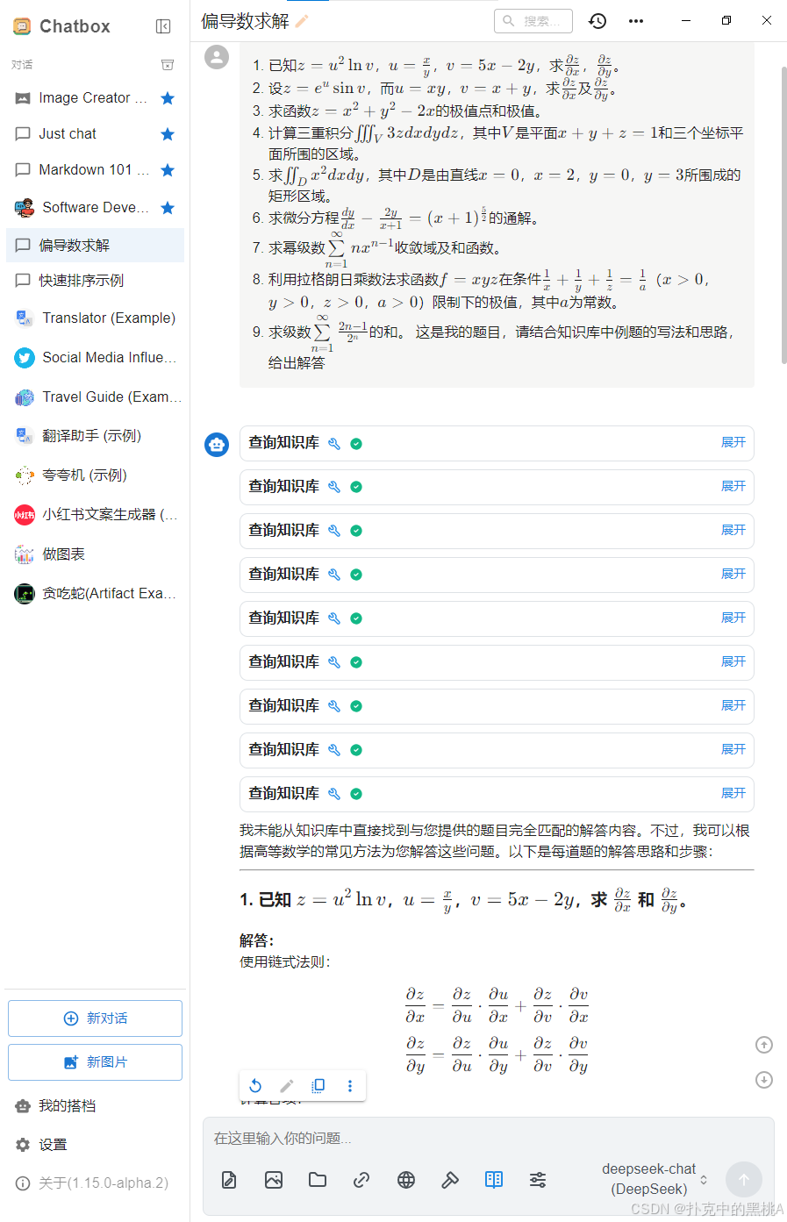
Task: Toggle web browsing globe icon
Action: [406, 1180]
